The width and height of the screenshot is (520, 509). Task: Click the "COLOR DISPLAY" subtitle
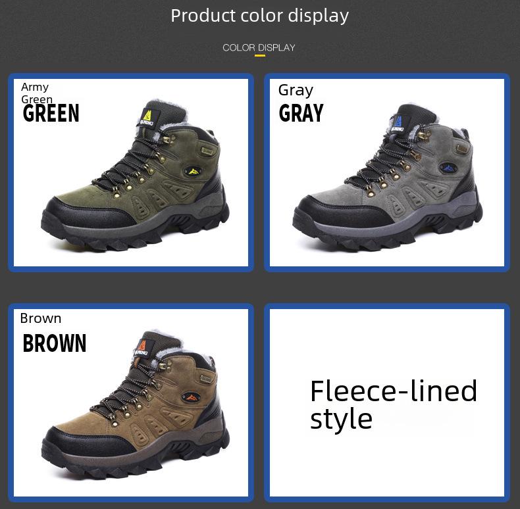(259, 47)
